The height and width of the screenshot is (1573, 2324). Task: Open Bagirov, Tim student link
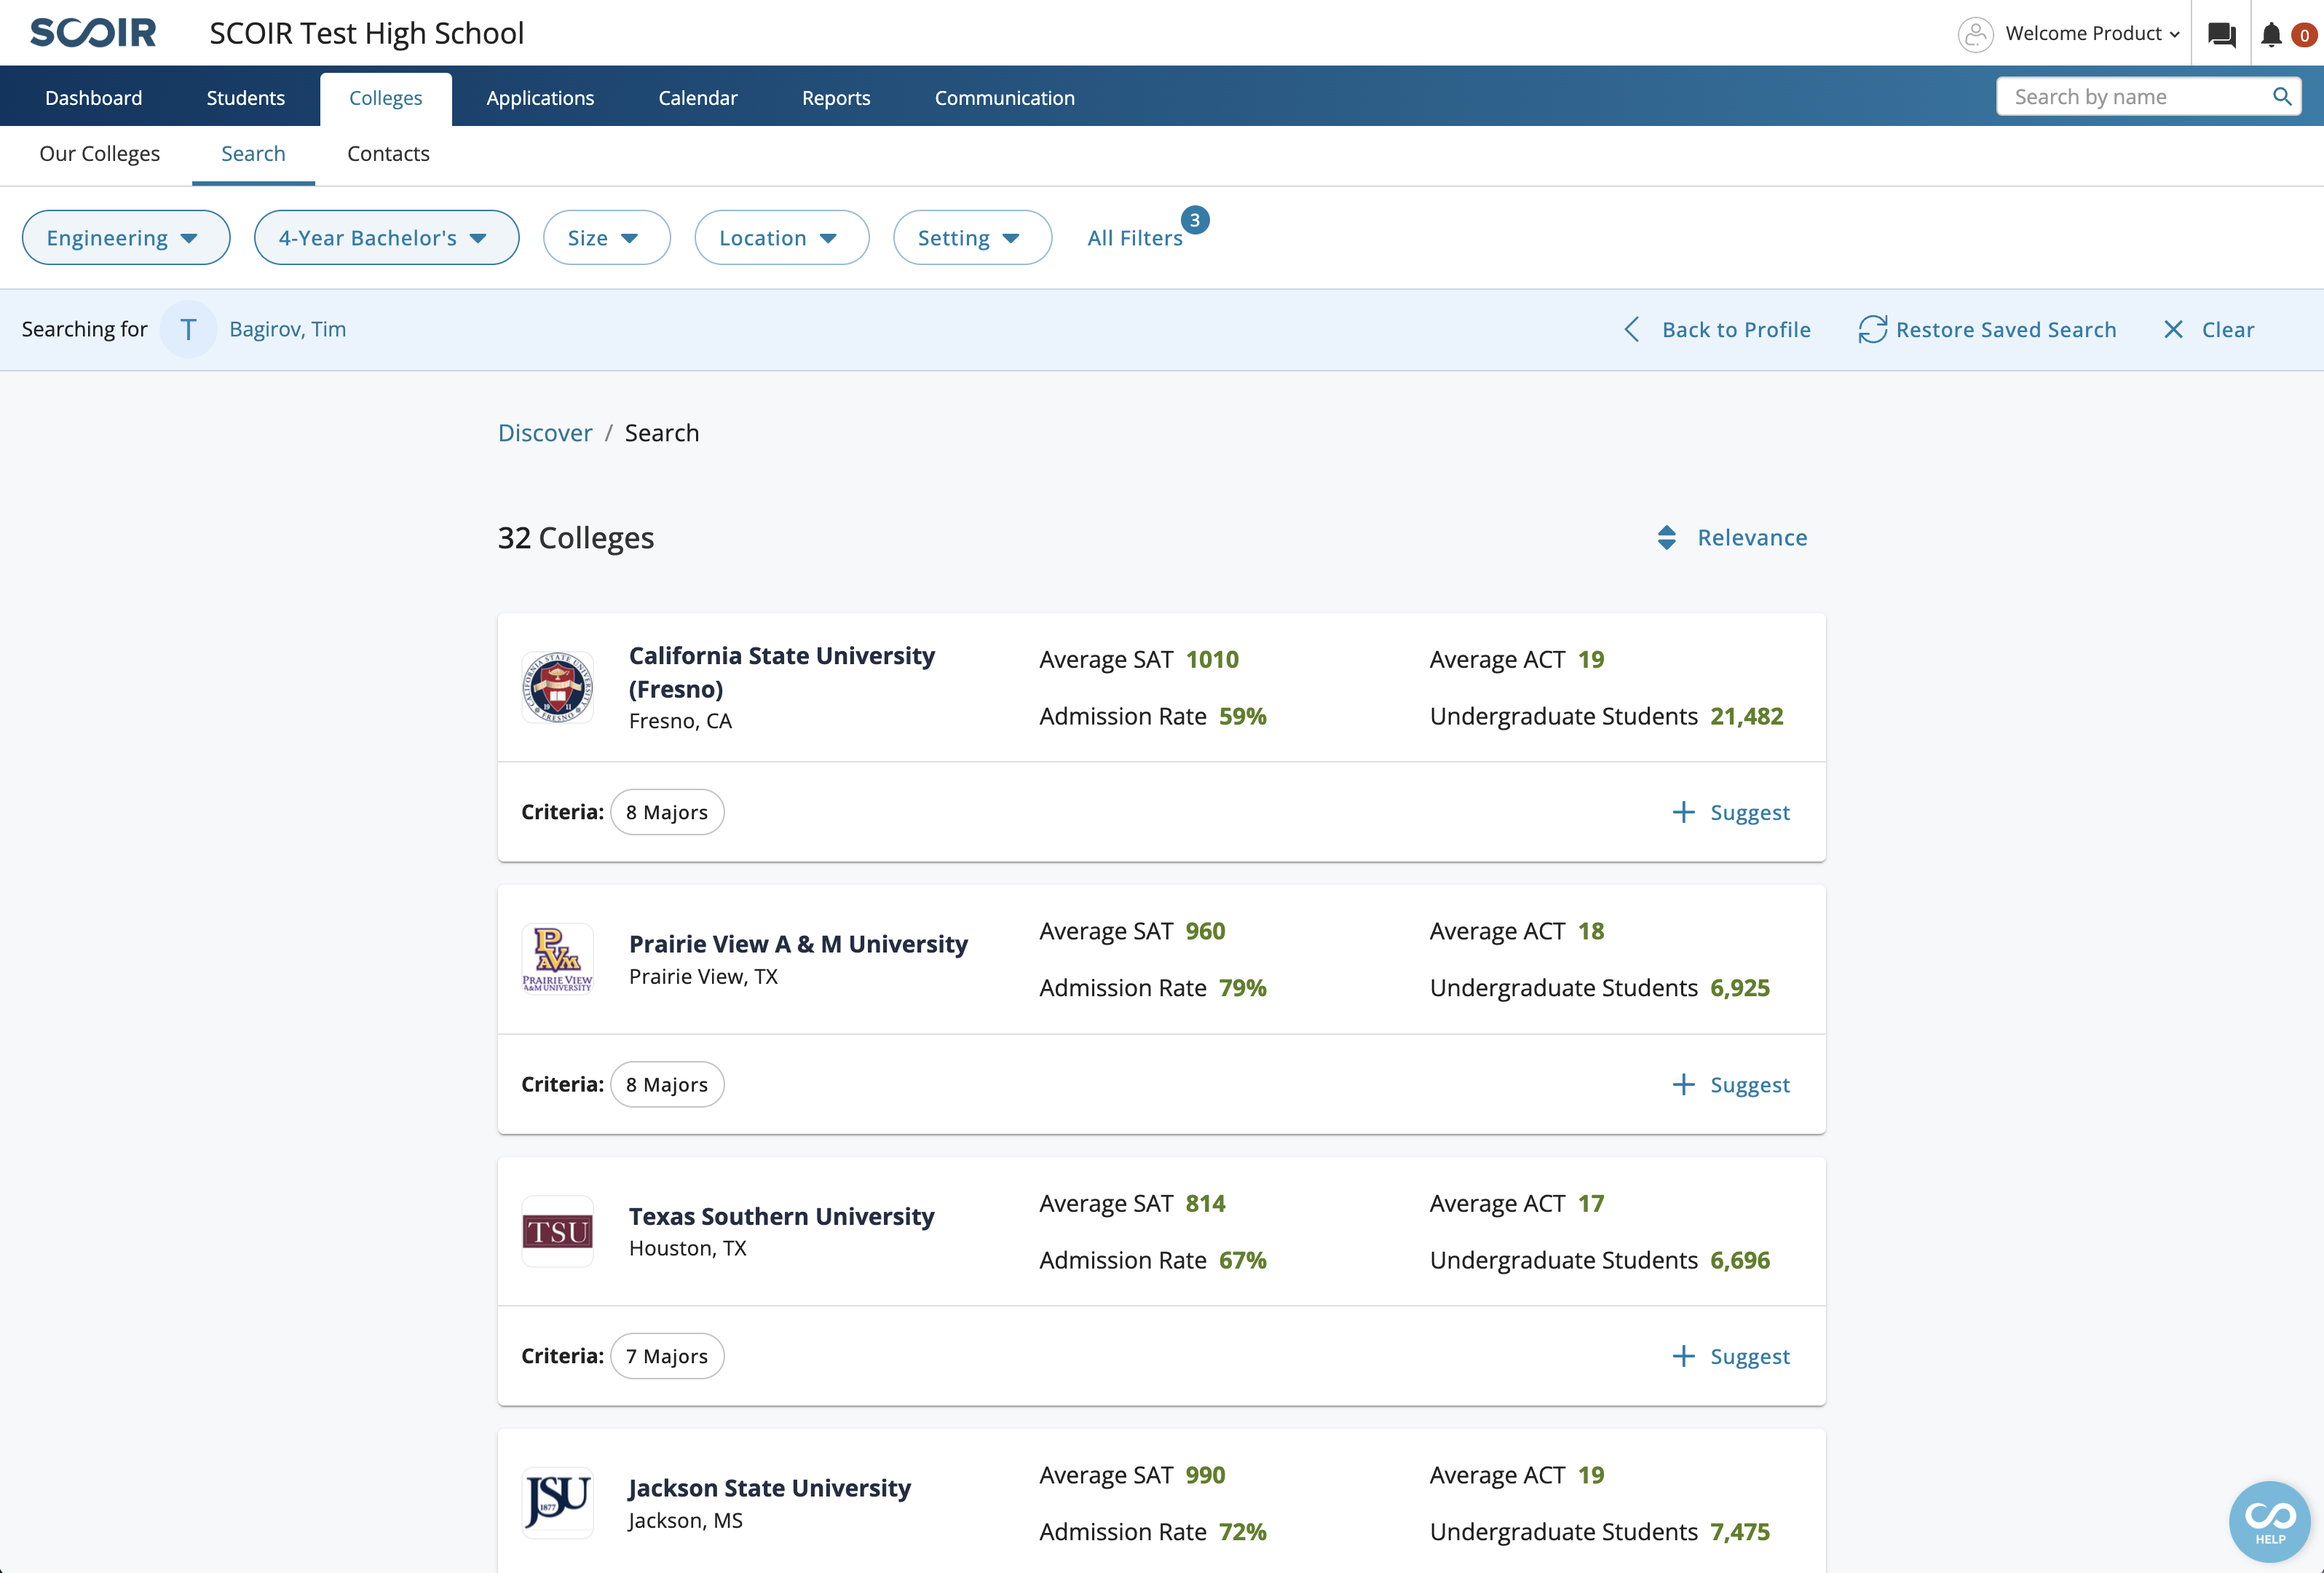coord(288,329)
